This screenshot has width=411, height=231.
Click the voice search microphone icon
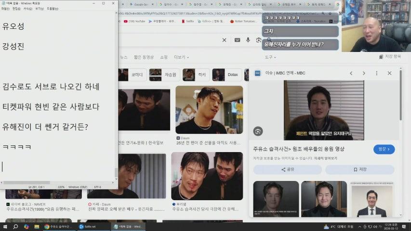point(248,40)
